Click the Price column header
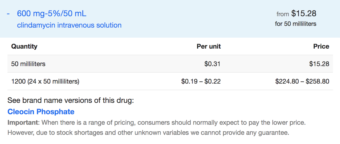Screen dimensions: 340x144 [x=321, y=46]
